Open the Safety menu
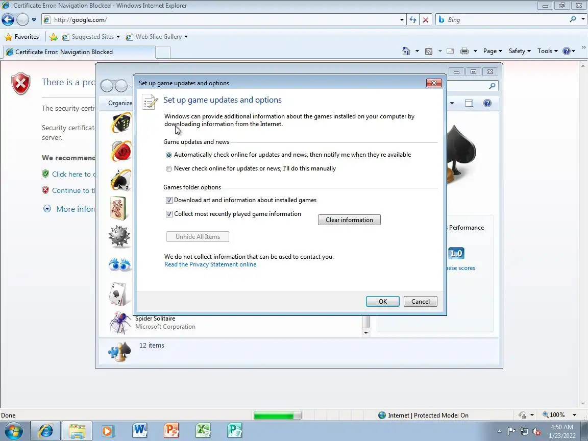 (520, 51)
